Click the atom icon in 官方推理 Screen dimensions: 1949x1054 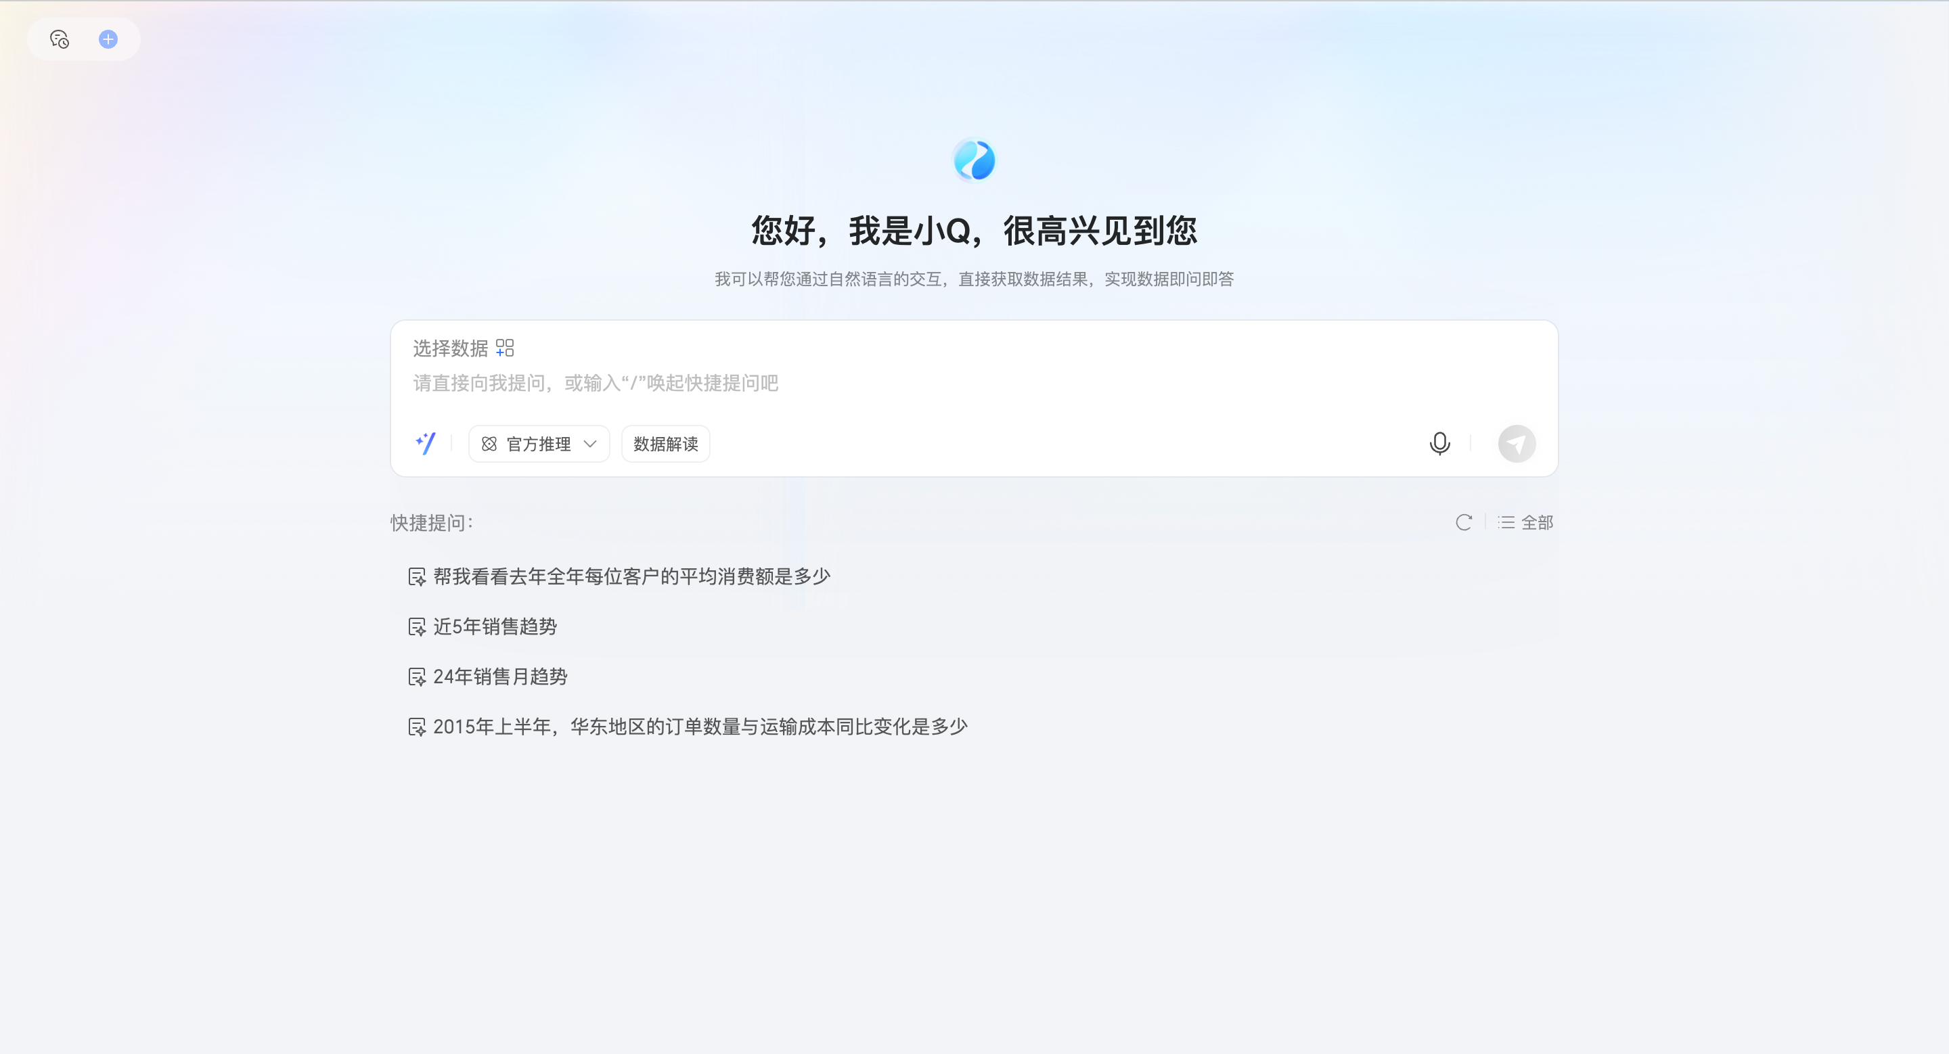click(x=489, y=444)
